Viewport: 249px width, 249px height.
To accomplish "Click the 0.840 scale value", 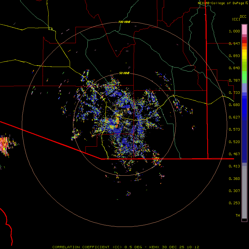I will (x=234, y=68).
